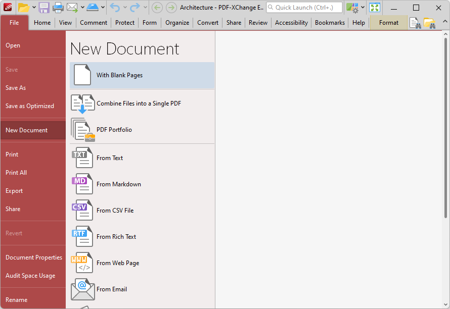Click the Save floppy disk icon

click(44, 8)
